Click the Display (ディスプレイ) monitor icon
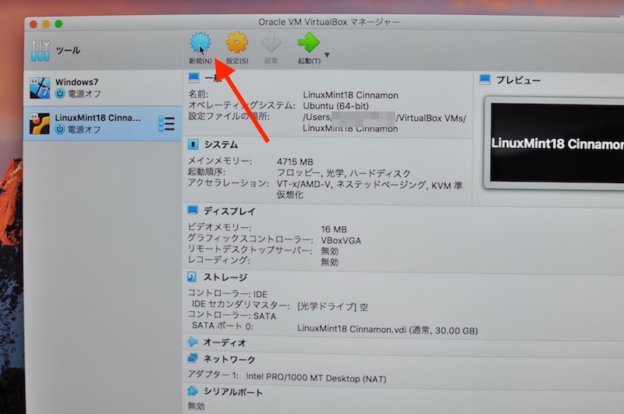The height and width of the screenshot is (414, 624). point(193,210)
